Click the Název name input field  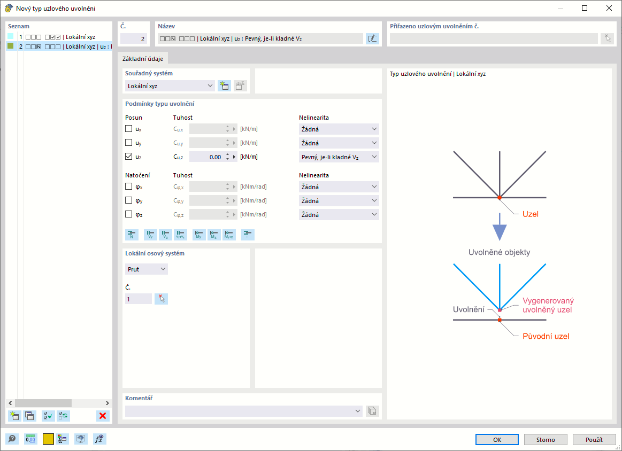coord(260,38)
